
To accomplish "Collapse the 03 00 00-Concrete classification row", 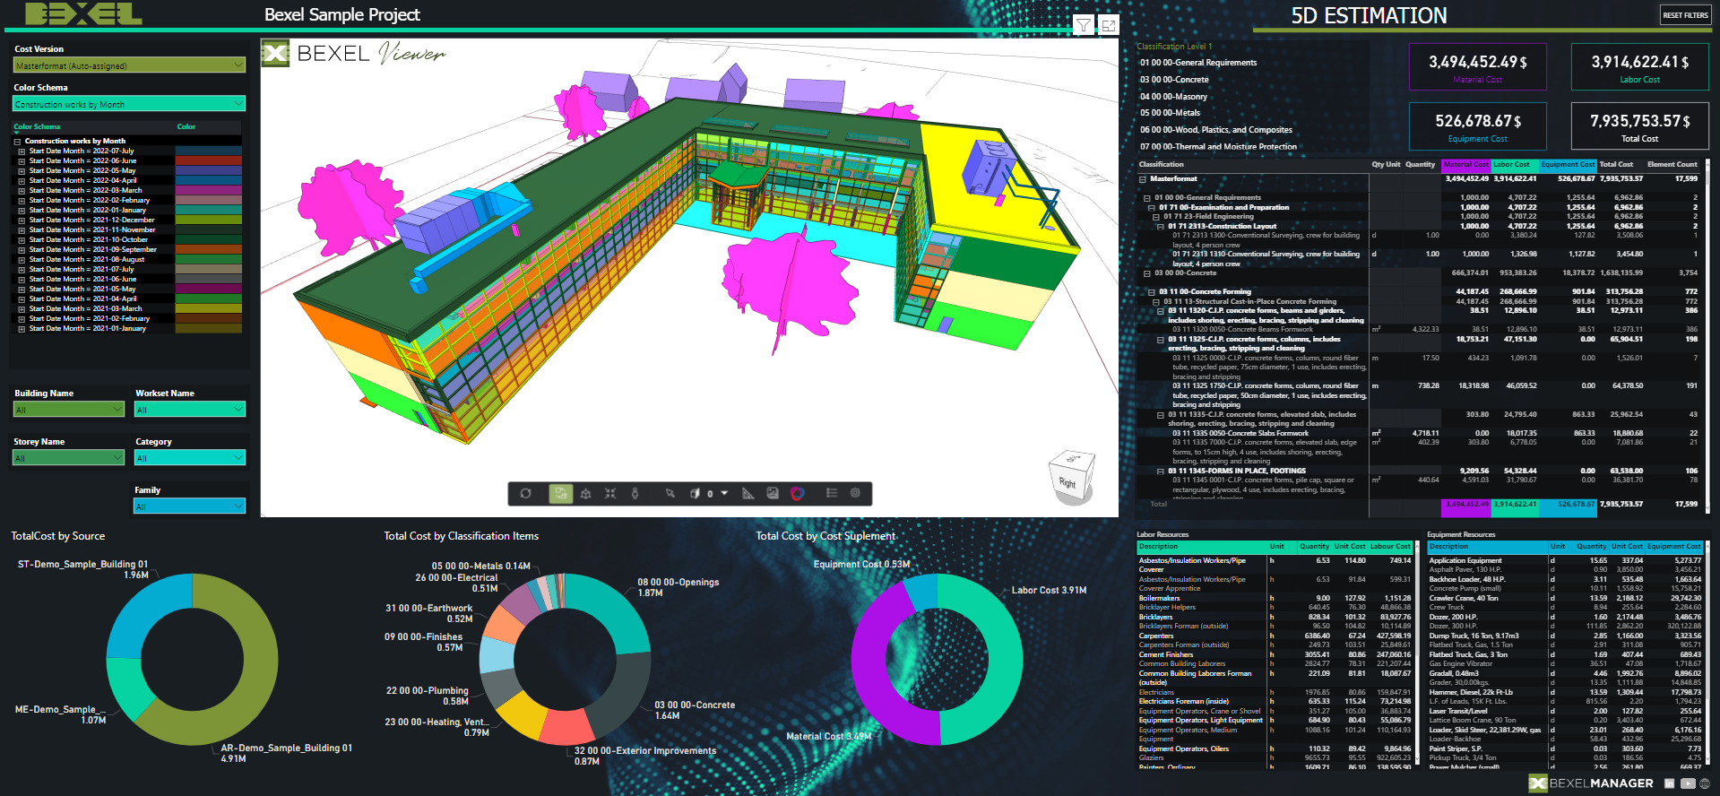I will click(1147, 273).
